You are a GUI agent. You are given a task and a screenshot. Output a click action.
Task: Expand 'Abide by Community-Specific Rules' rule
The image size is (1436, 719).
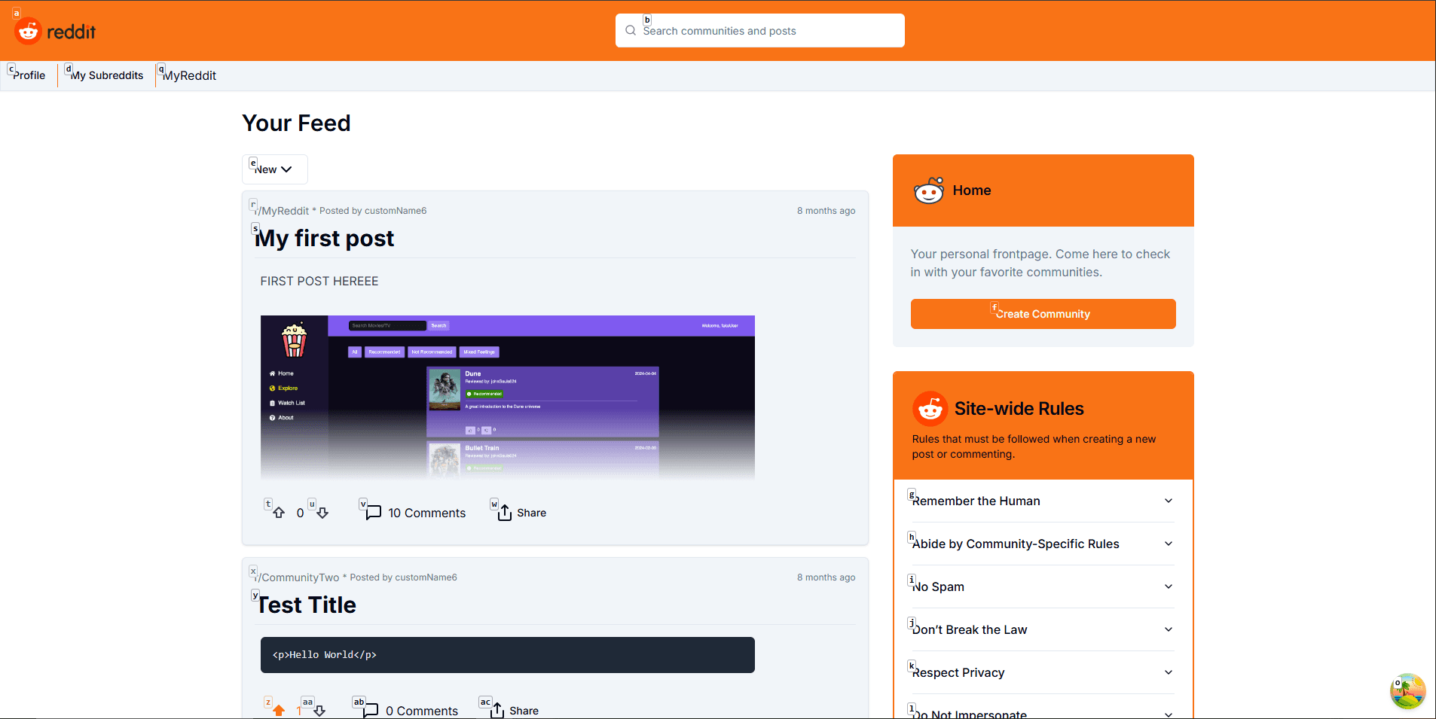click(1043, 544)
